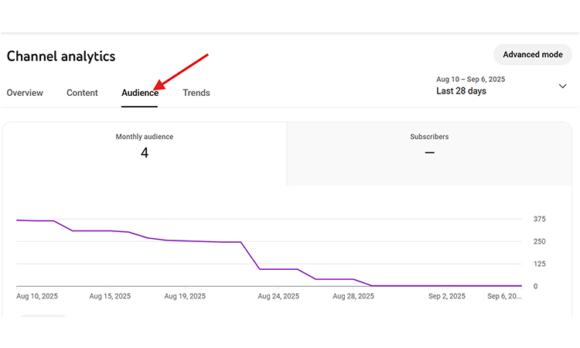Viewport: 580px width, 348px height.
Task: Click the Sep 2, 2025 axis label
Action: tap(447, 296)
